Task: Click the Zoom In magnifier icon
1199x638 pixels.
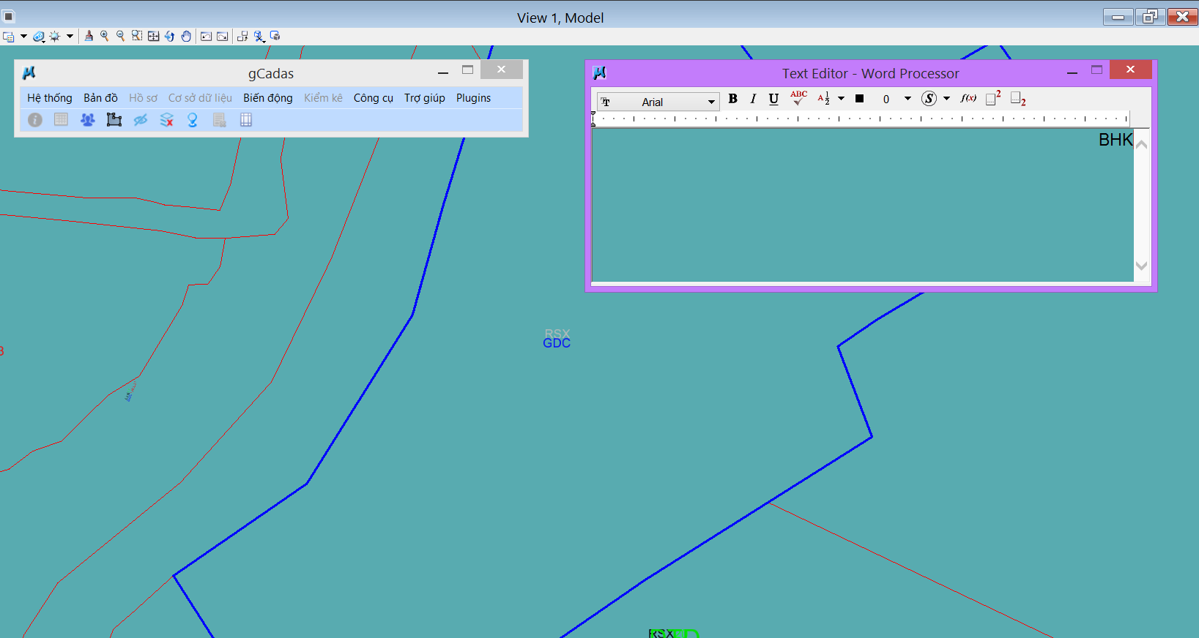Action: (x=105, y=36)
